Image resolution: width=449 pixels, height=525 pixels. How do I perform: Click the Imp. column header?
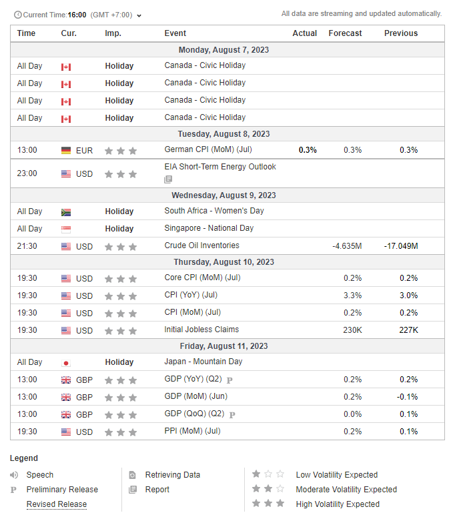coord(113,33)
